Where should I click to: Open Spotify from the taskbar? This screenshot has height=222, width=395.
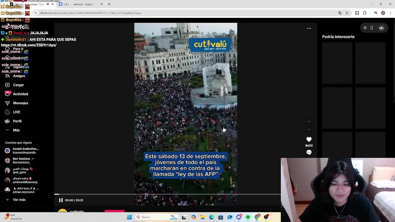(x=248, y=217)
